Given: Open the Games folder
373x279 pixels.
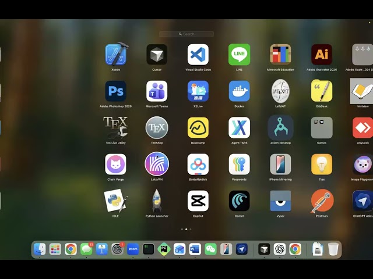Looking at the screenshot, I should (x=322, y=128).
